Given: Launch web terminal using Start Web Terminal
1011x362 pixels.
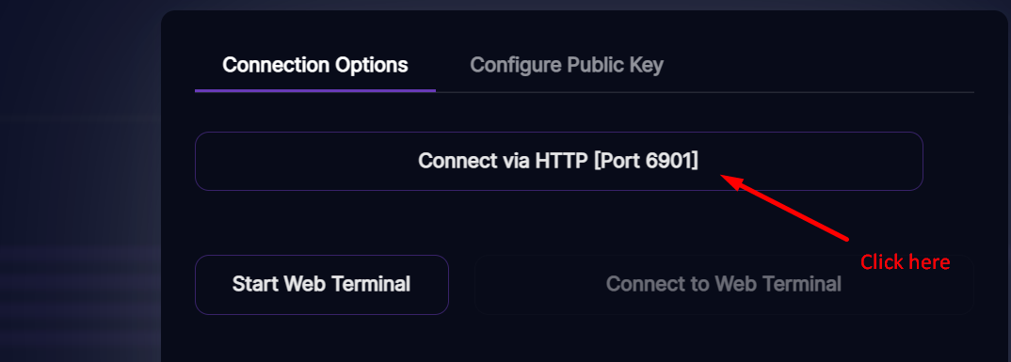Looking at the screenshot, I should pos(321,284).
